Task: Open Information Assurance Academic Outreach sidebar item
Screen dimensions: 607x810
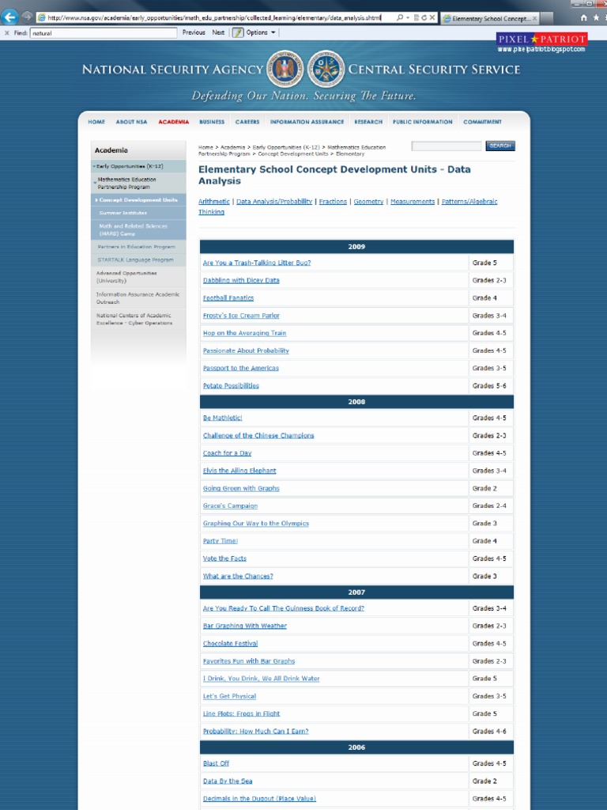Action: coord(138,298)
